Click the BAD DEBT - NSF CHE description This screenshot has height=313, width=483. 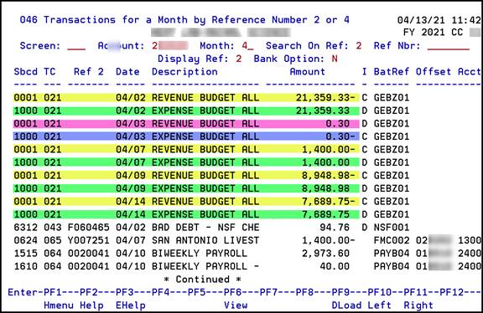tap(205, 227)
